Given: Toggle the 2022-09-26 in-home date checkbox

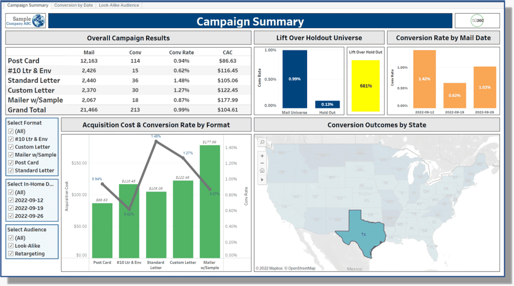Looking at the screenshot, I should (11, 216).
